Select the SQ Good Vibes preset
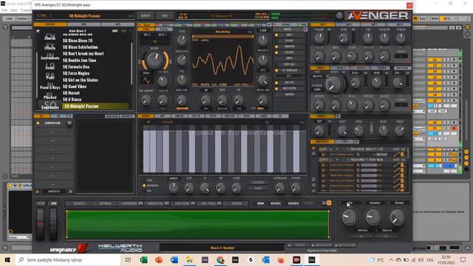The height and width of the screenshot is (266, 473). pyautogui.click(x=75, y=86)
